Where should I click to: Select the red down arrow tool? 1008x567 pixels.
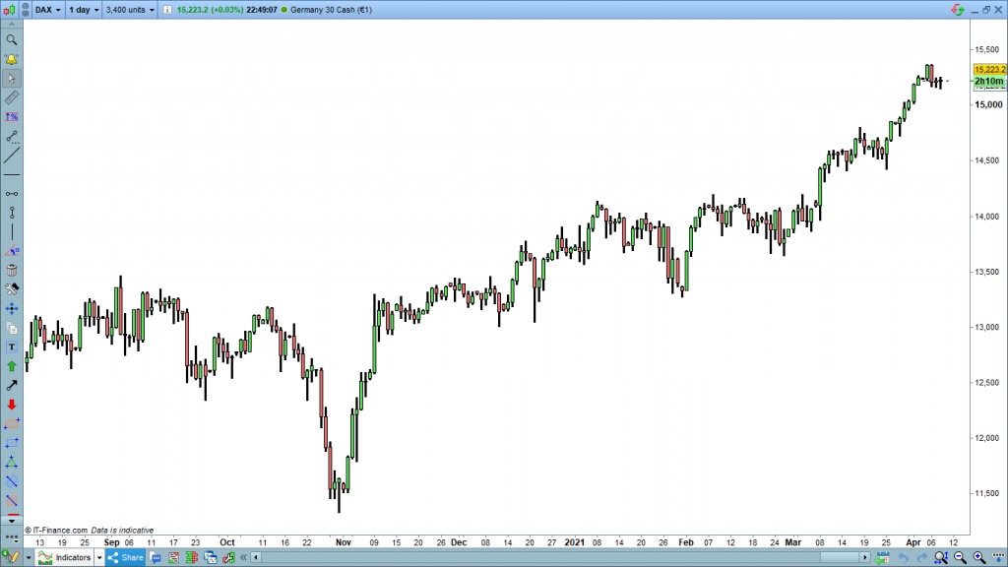coord(12,405)
